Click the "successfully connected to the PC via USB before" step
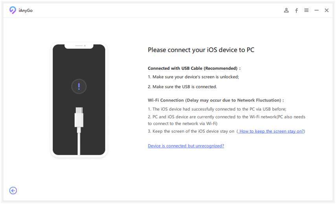 217,109
